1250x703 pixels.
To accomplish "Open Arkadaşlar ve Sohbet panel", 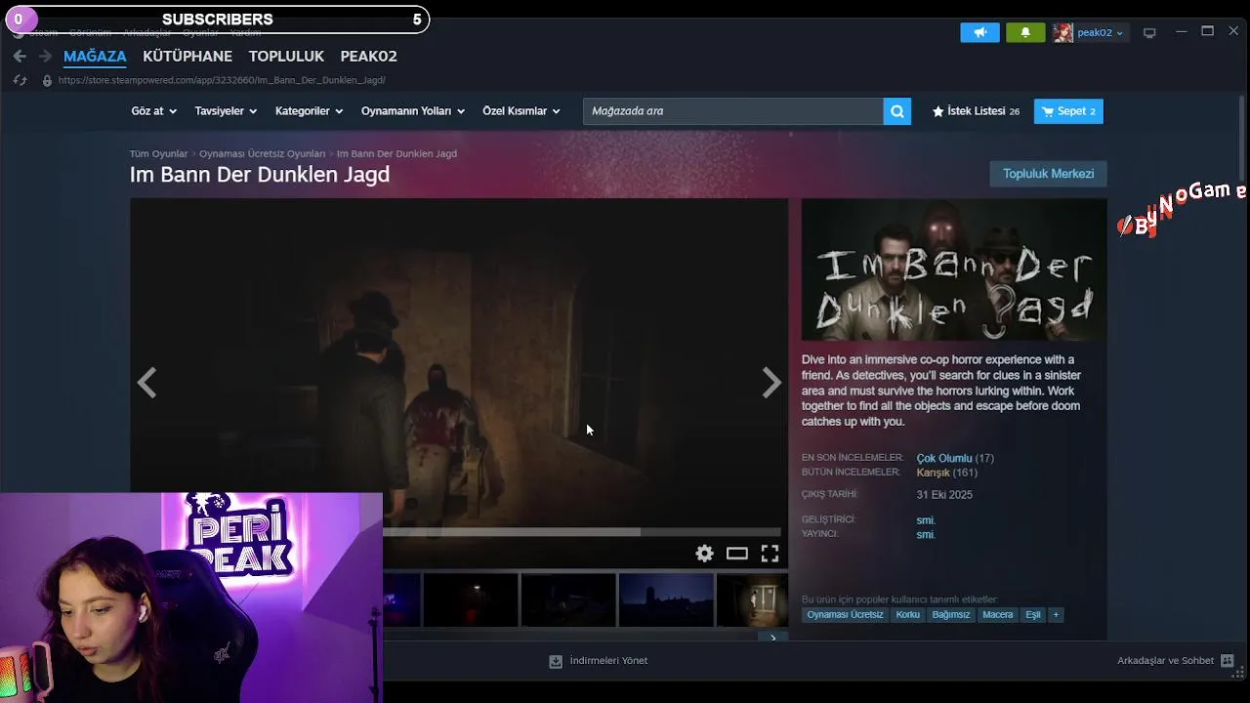I will coord(1165,661).
